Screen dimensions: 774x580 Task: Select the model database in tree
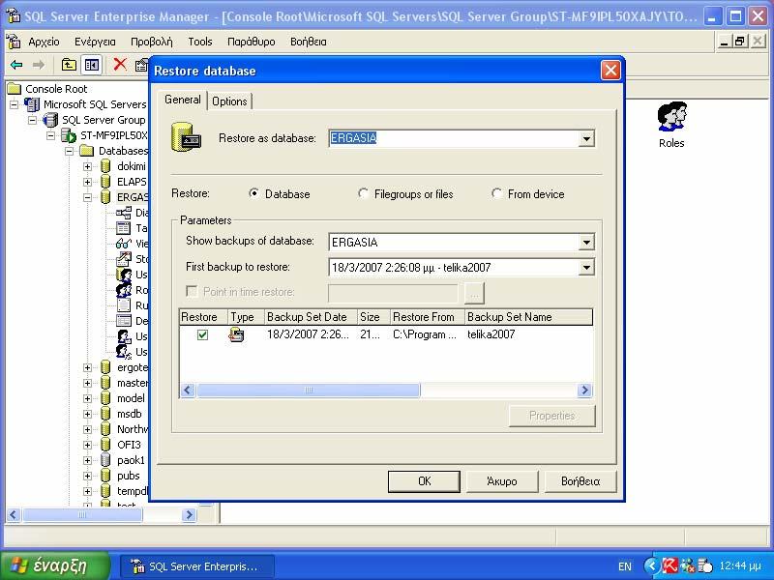[131, 398]
